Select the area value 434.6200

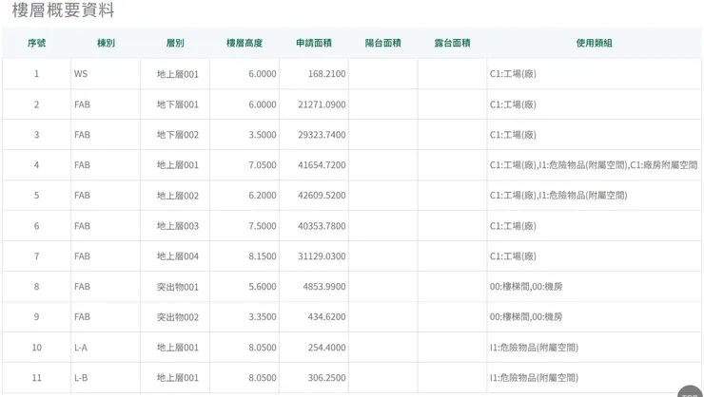(327, 317)
